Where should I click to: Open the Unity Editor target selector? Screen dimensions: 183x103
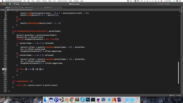pyautogui.click(x=25, y=4)
